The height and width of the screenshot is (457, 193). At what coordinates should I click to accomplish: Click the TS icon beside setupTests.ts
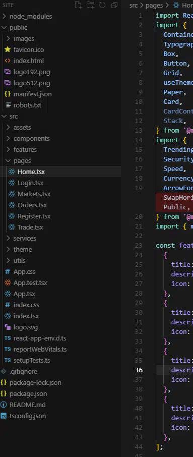coord(8,360)
